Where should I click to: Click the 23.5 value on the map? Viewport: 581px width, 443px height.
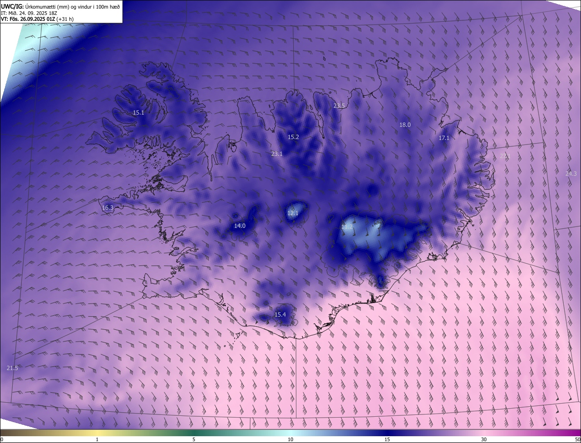[x=339, y=106]
